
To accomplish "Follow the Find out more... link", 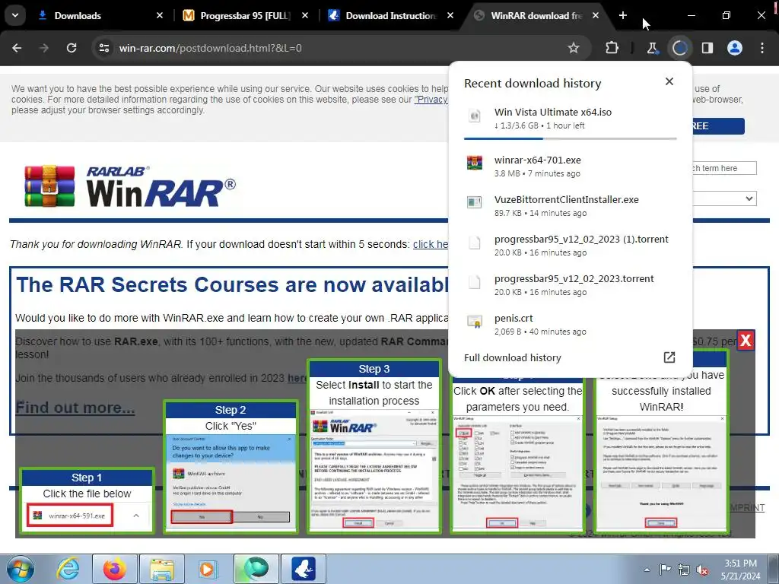I will [75, 408].
